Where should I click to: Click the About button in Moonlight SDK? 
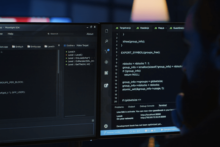(90, 34)
